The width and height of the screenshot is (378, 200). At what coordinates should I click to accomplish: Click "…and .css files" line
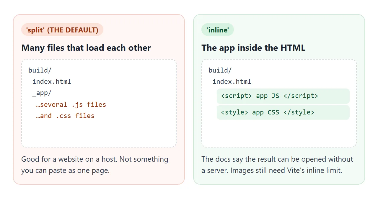[x=65, y=116]
